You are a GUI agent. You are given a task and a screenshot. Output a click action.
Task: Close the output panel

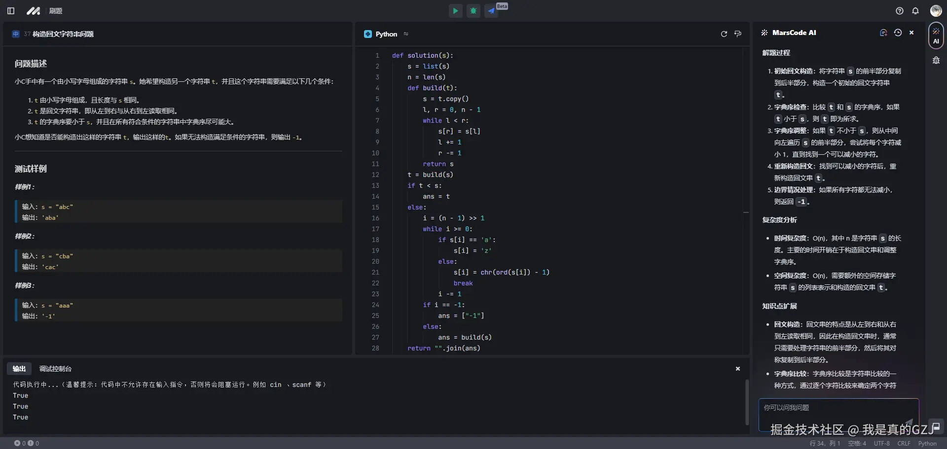point(738,369)
